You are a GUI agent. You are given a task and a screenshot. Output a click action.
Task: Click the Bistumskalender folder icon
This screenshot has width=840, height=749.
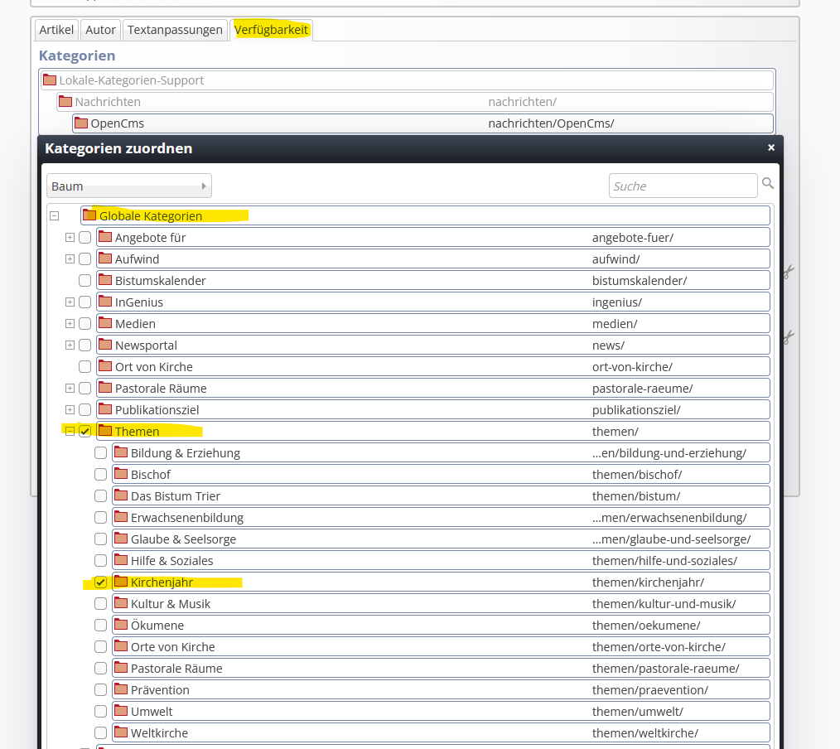click(105, 280)
